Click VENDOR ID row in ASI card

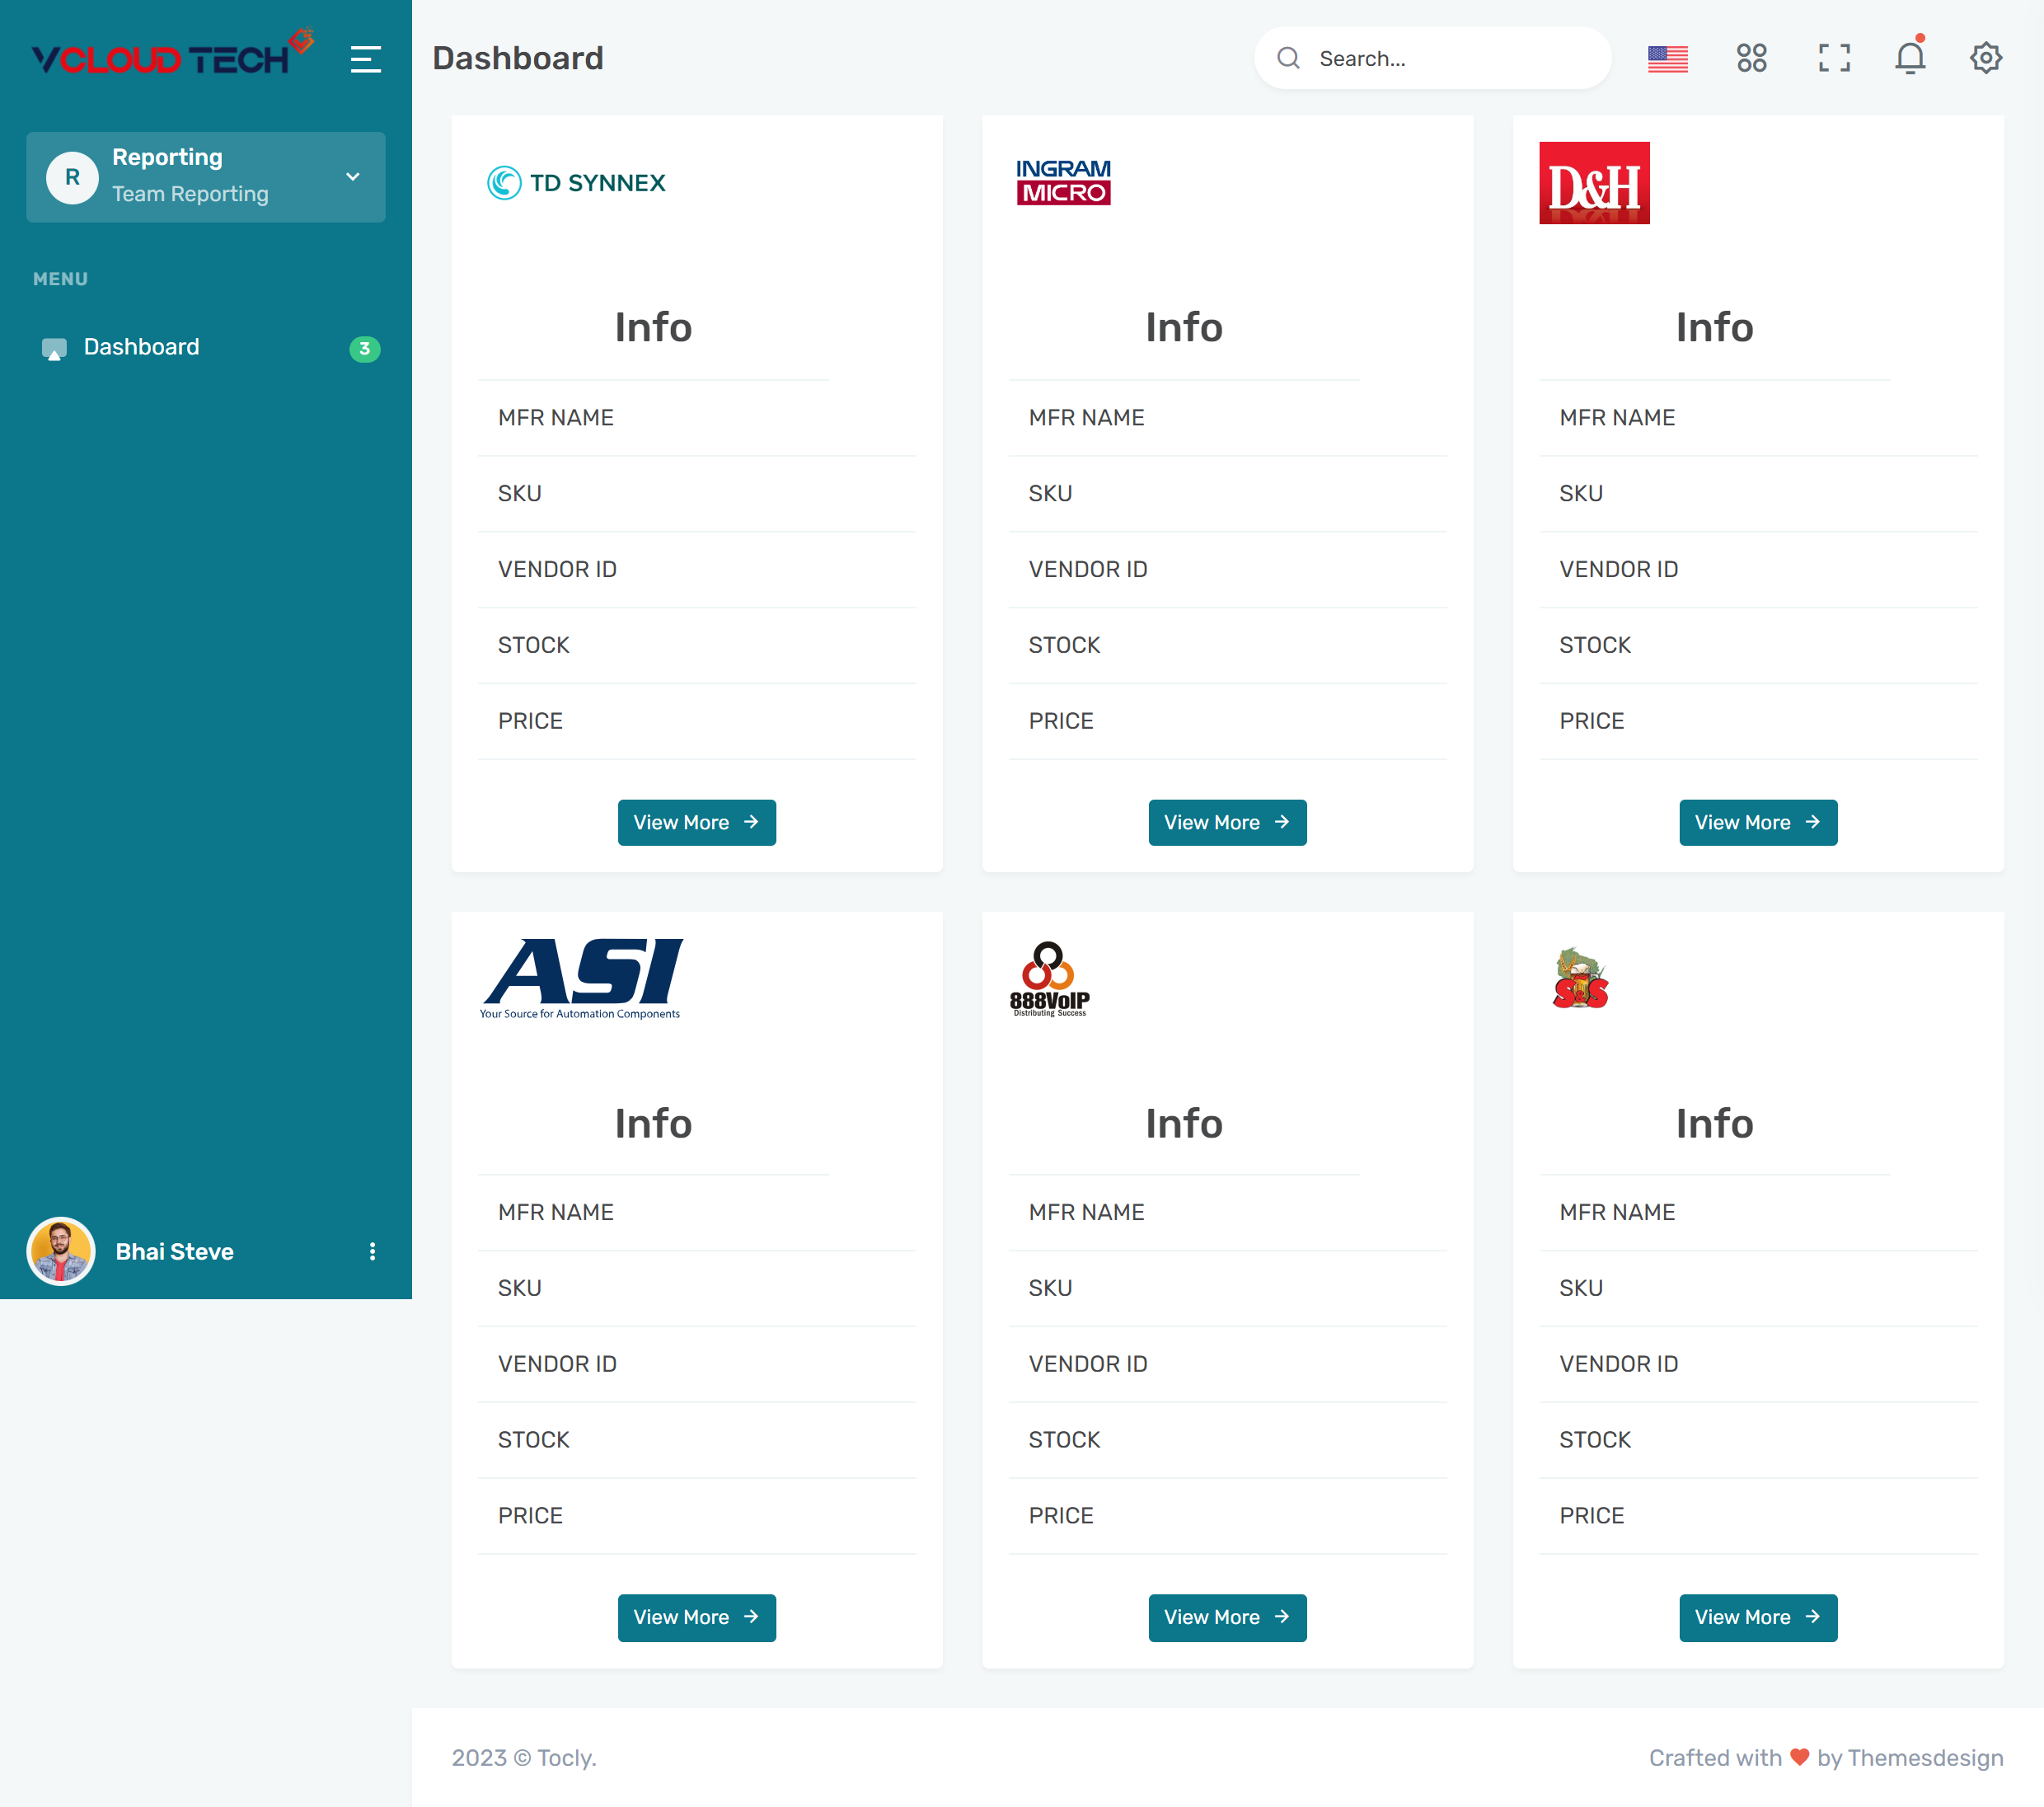(x=697, y=1365)
